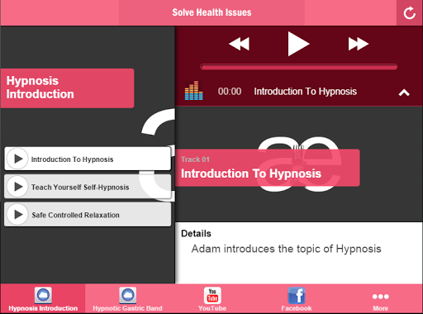Open the YouTube tab
This screenshot has height=314, width=423.
tap(212, 299)
